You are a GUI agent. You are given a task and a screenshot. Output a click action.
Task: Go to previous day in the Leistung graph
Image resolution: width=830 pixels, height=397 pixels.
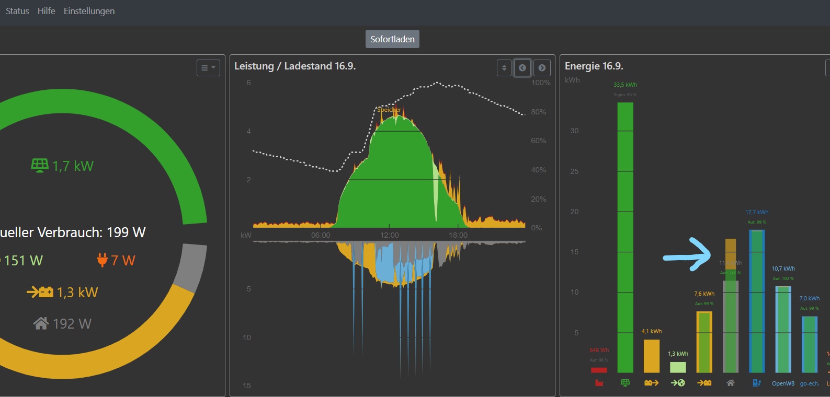click(x=522, y=68)
